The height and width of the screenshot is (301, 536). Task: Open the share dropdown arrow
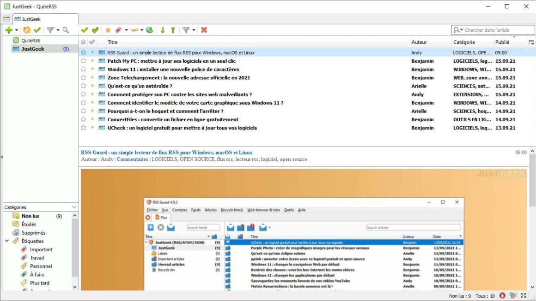point(141,30)
